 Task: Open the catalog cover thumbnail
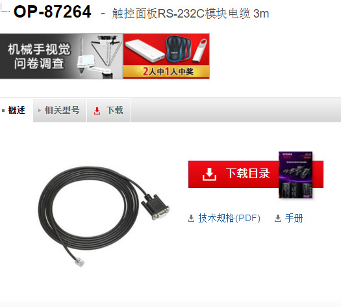pyautogui.click(x=296, y=175)
